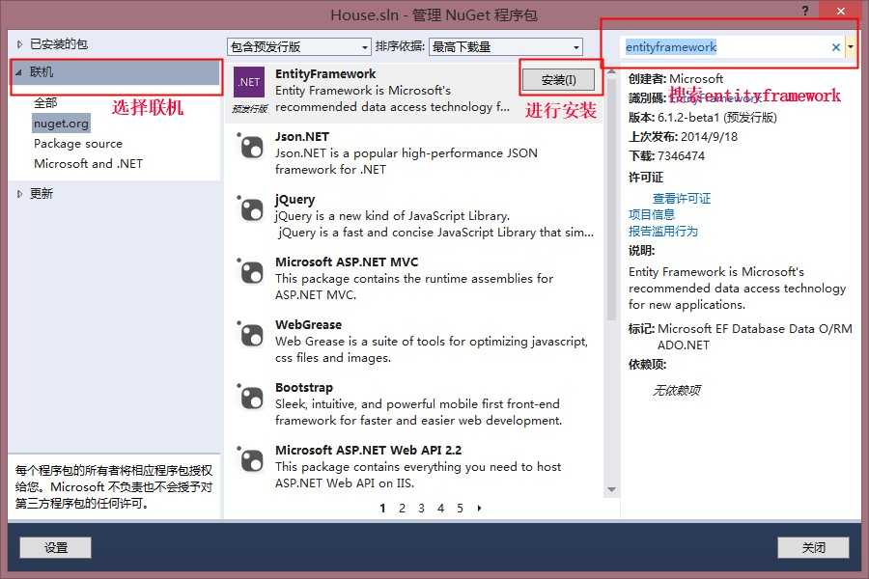The height and width of the screenshot is (579, 869).
Task: Click the 下载: 7346474 download count
Action: click(x=666, y=156)
